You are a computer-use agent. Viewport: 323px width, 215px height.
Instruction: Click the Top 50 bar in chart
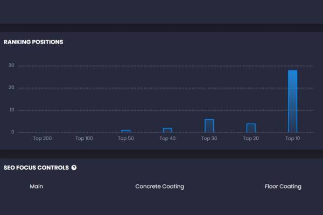125,131
